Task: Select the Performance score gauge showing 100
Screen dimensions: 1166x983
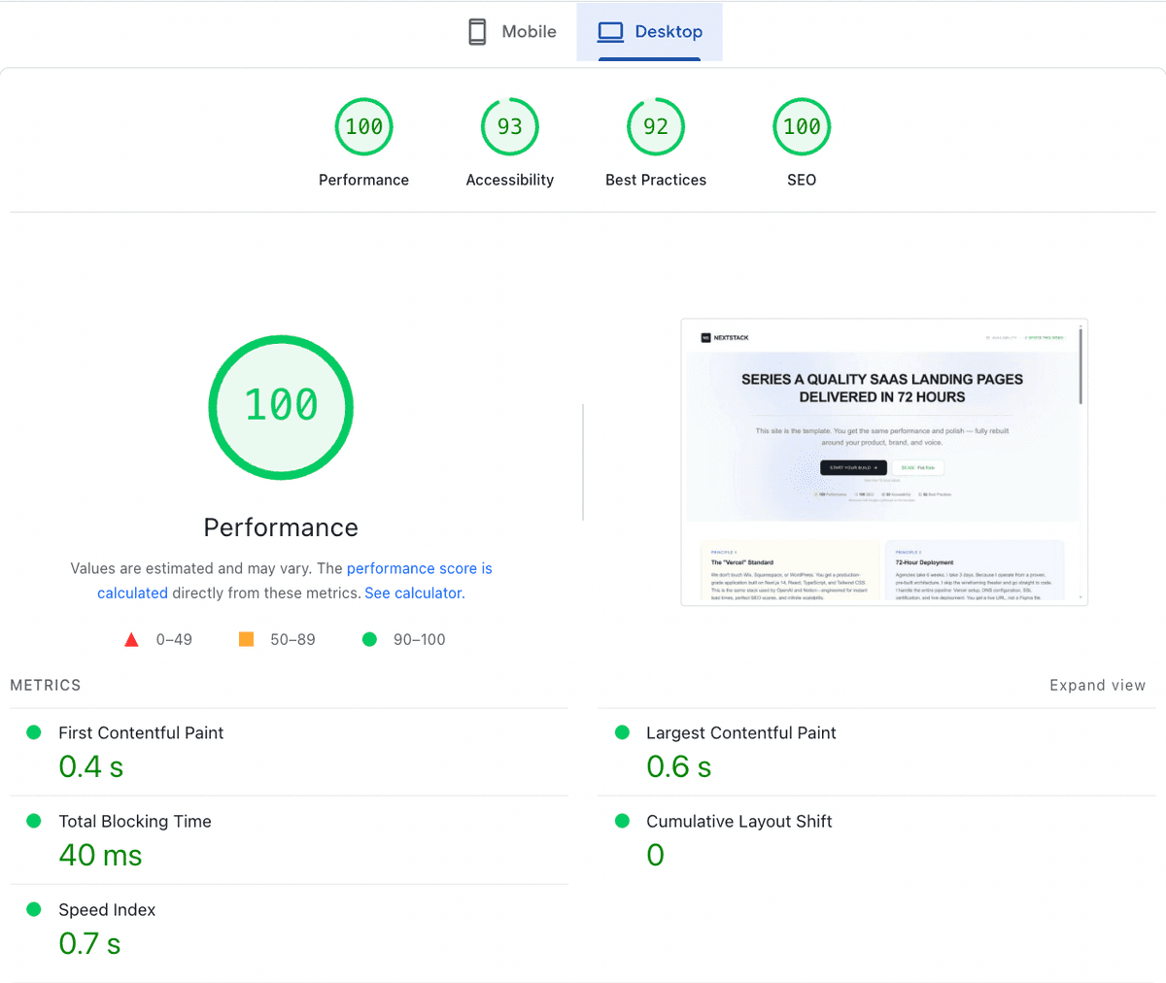Action: (x=363, y=126)
